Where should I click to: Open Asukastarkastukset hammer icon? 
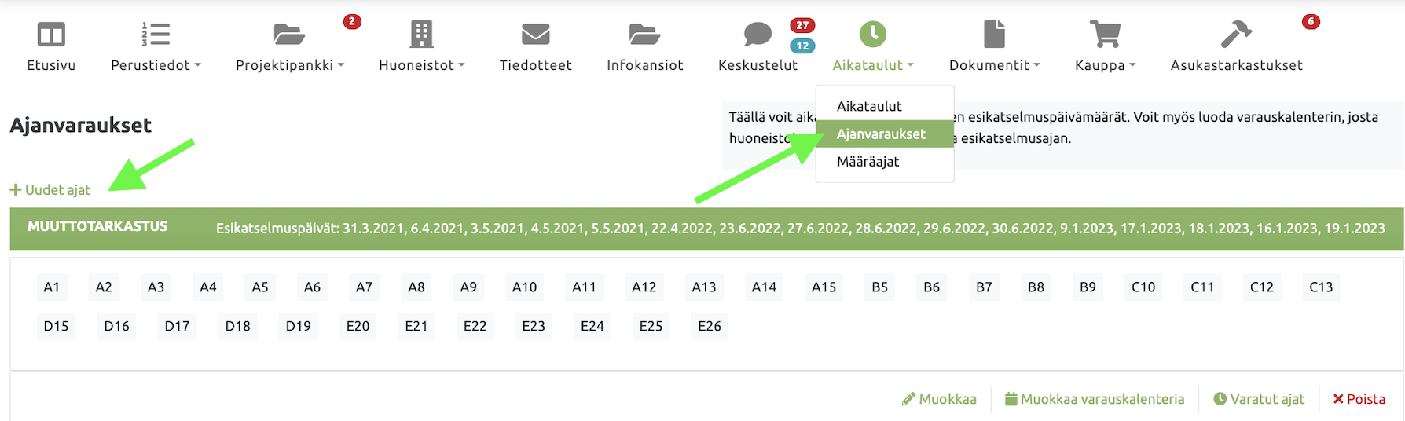(1236, 35)
